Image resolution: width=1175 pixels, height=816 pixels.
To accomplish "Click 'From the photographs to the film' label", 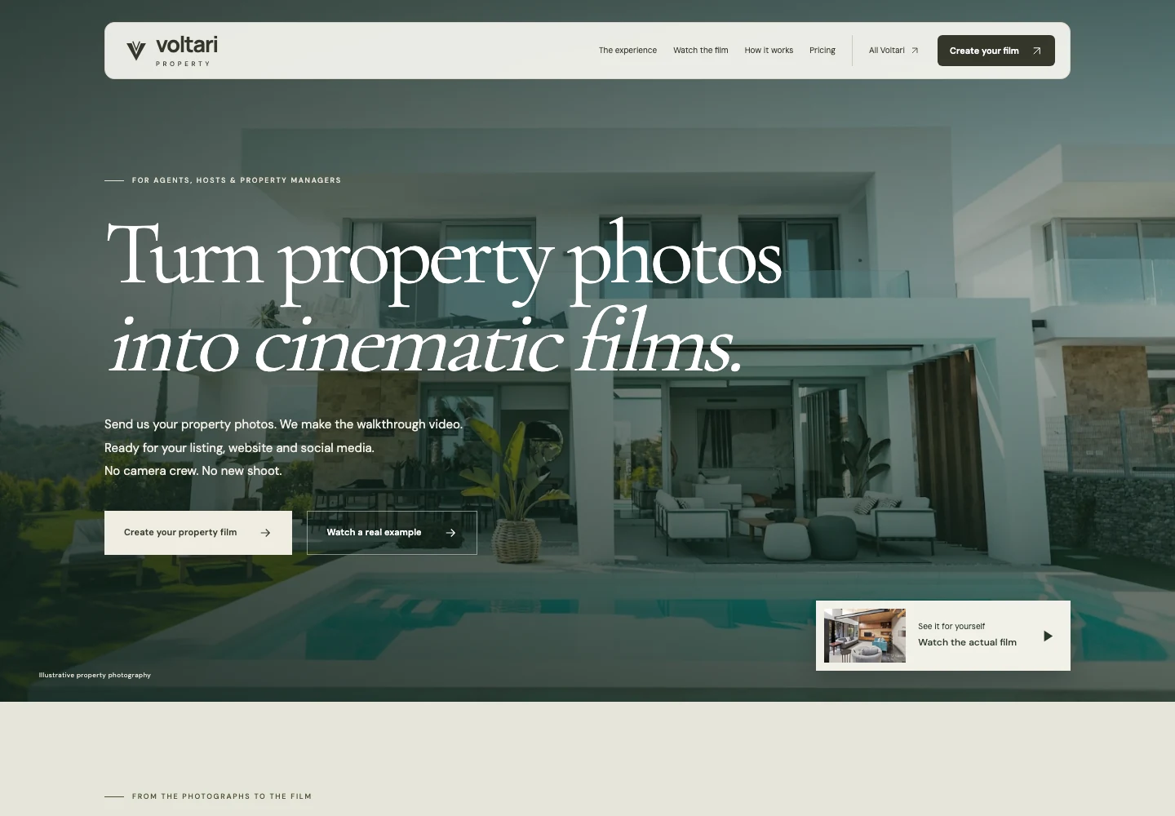I will [222, 796].
